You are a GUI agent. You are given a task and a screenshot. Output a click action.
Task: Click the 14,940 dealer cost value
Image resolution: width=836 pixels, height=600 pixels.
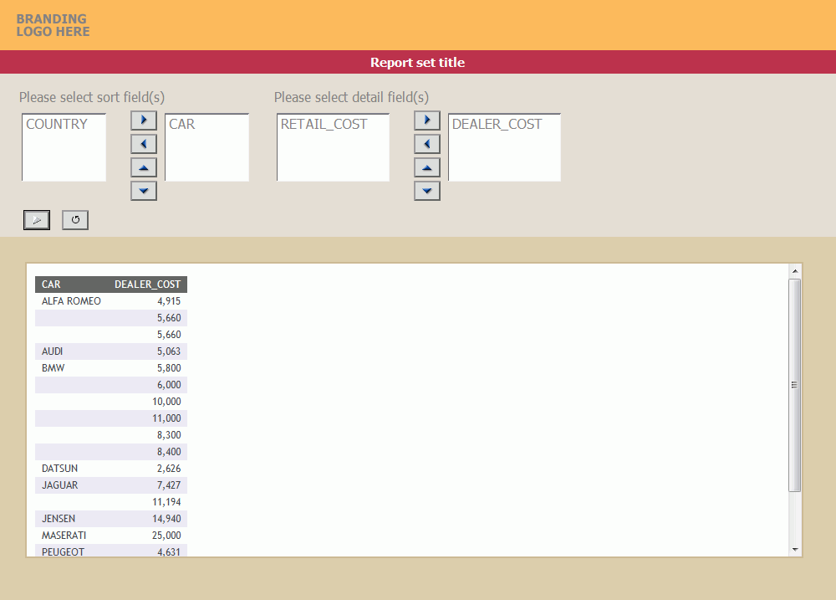coord(166,518)
